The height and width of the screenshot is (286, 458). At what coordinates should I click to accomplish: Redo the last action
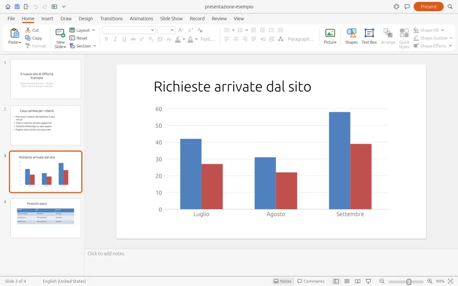pos(45,6)
